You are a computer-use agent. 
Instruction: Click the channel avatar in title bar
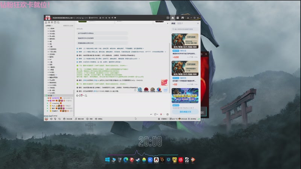tap(48, 18)
